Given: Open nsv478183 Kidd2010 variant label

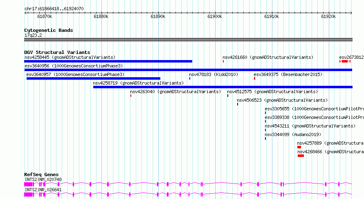Looking at the screenshot, I should pos(213,74).
